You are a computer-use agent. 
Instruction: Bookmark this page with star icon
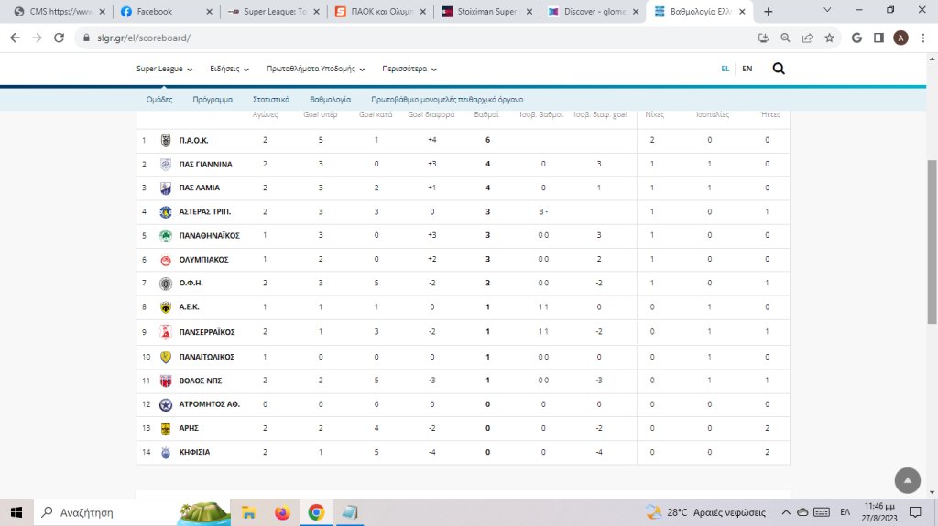(x=829, y=38)
